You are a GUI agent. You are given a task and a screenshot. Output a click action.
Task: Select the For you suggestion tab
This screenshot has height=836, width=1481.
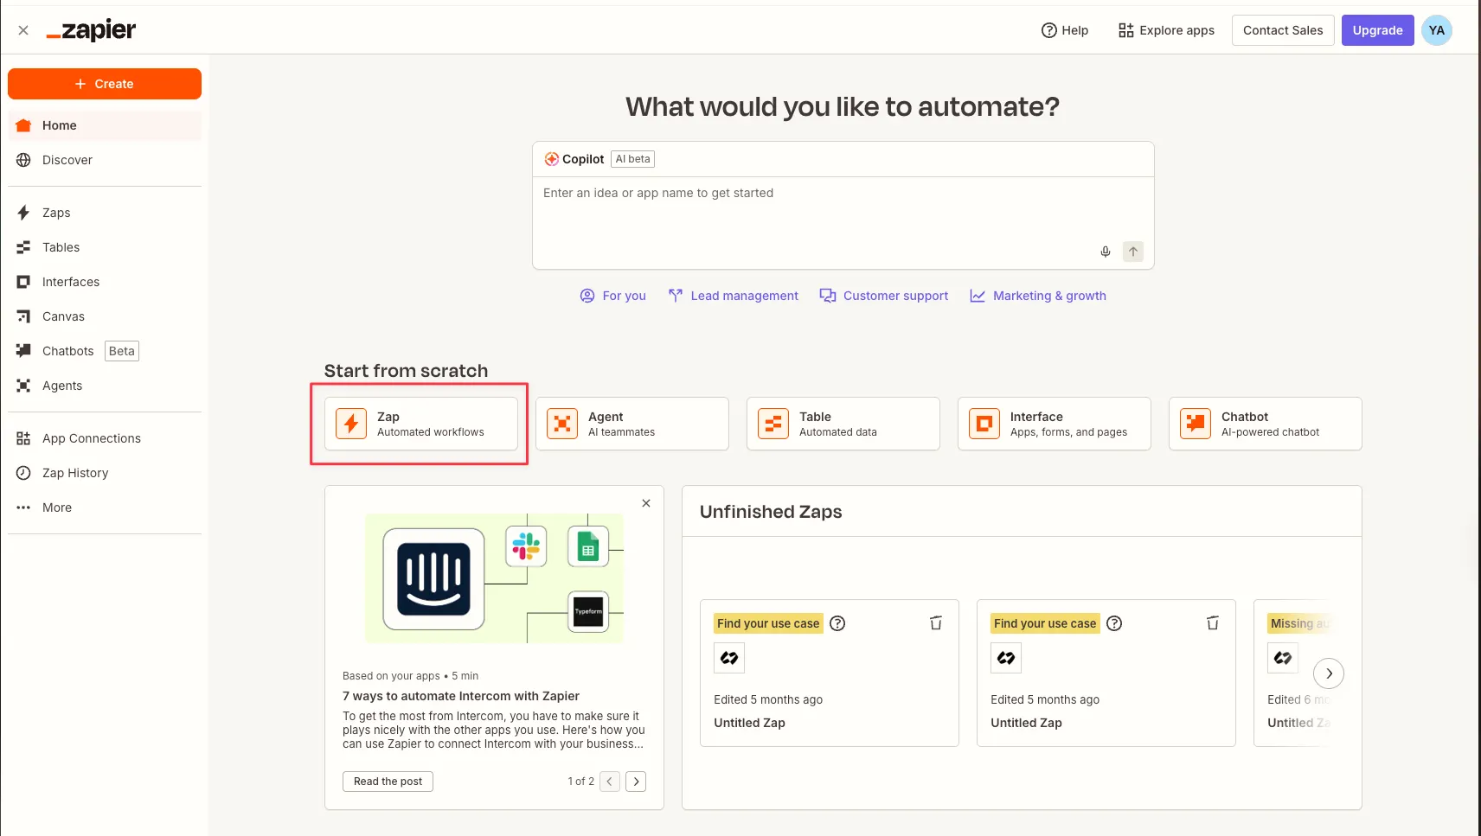[612, 296]
